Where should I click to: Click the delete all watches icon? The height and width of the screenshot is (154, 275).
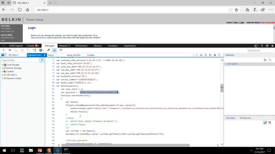pyautogui.click(x=270, y=60)
